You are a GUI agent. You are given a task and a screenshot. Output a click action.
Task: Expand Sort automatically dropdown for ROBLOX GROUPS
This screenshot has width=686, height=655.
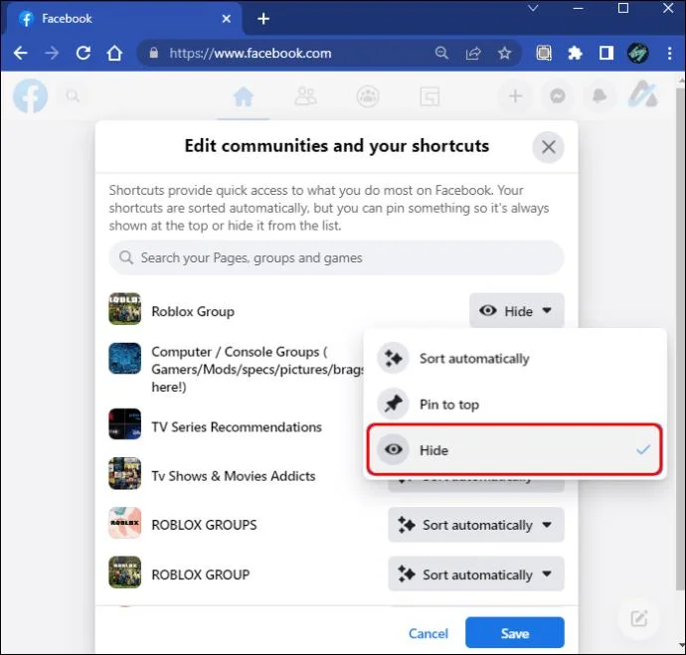tap(476, 525)
